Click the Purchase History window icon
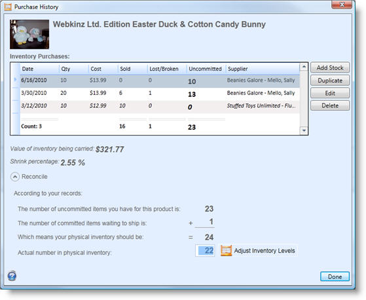The height and width of the screenshot is (300, 366). [x=8, y=7]
